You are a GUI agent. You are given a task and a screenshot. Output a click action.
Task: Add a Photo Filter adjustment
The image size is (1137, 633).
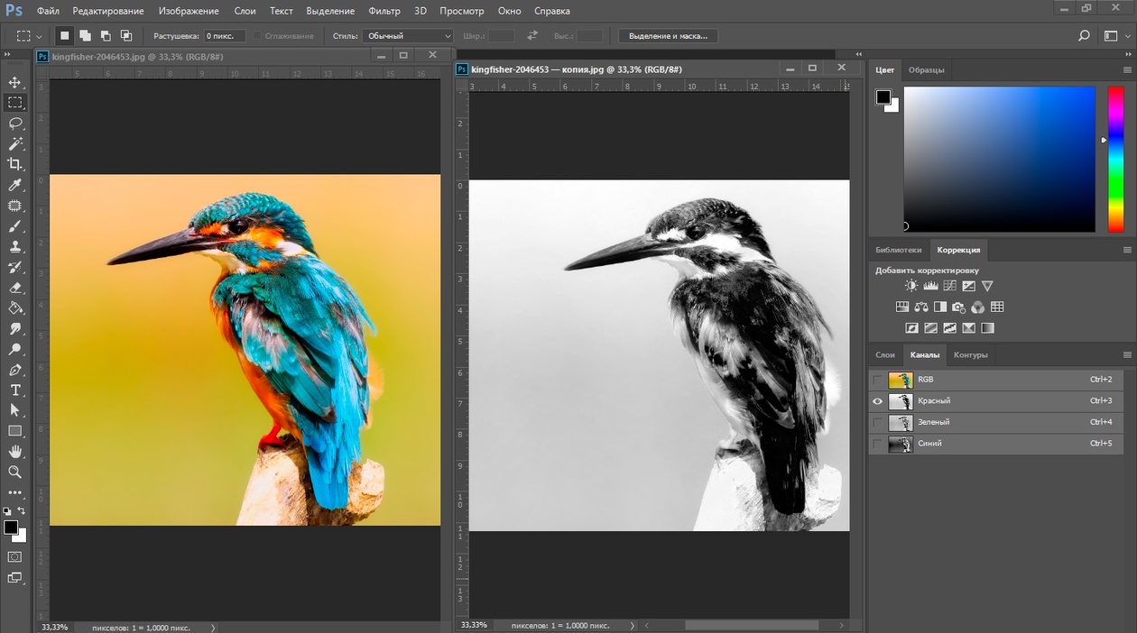(959, 307)
